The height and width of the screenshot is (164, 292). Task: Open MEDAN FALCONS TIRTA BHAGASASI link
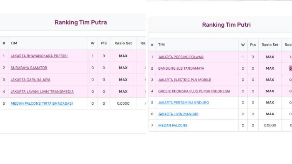42,103
